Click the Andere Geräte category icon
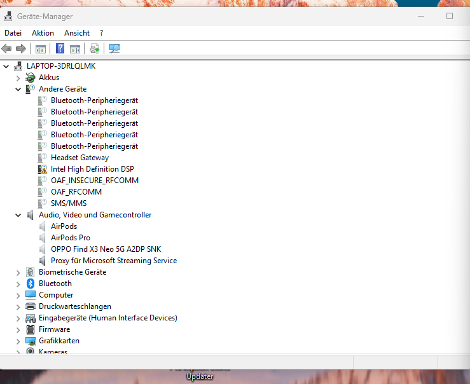The height and width of the screenshot is (384, 470). click(x=31, y=89)
